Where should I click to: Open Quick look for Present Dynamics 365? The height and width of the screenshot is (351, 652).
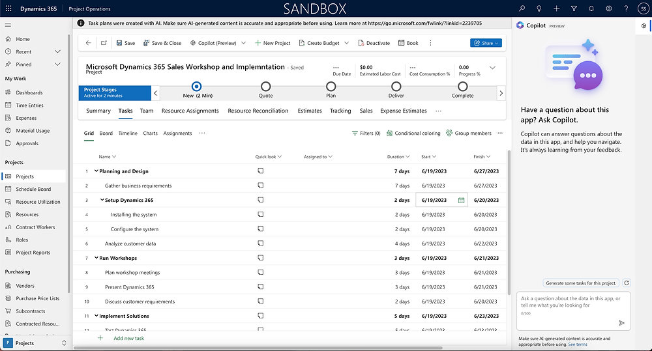[x=260, y=287]
